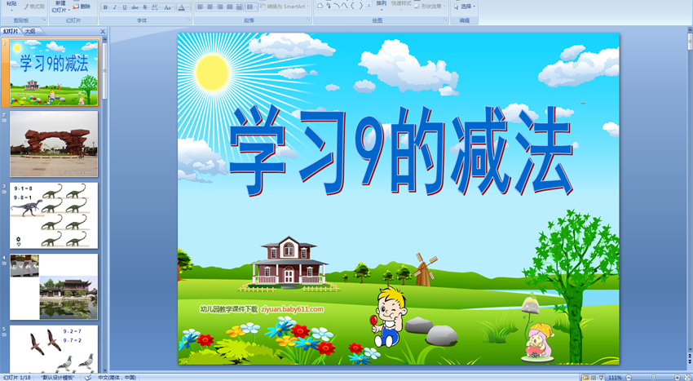
Task: Click the zoom out minus button
Action: tap(629, 378)
